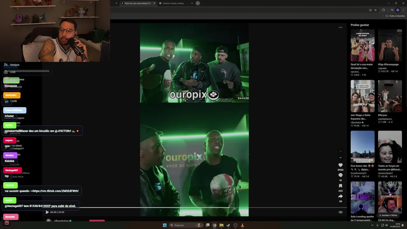The image size is (407, 229).
Task: Play the video using the play button
Action: tap(47, 212)
